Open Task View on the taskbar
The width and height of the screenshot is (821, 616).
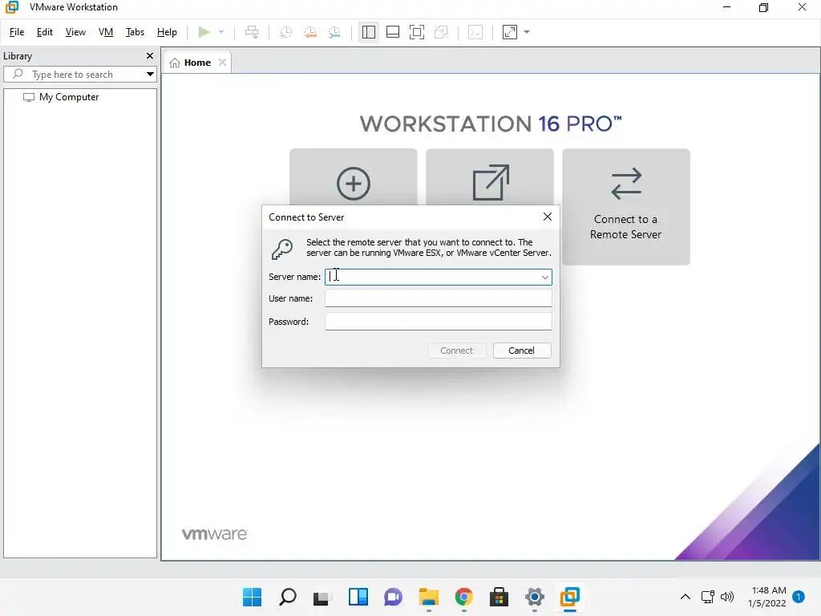(322, 597)
